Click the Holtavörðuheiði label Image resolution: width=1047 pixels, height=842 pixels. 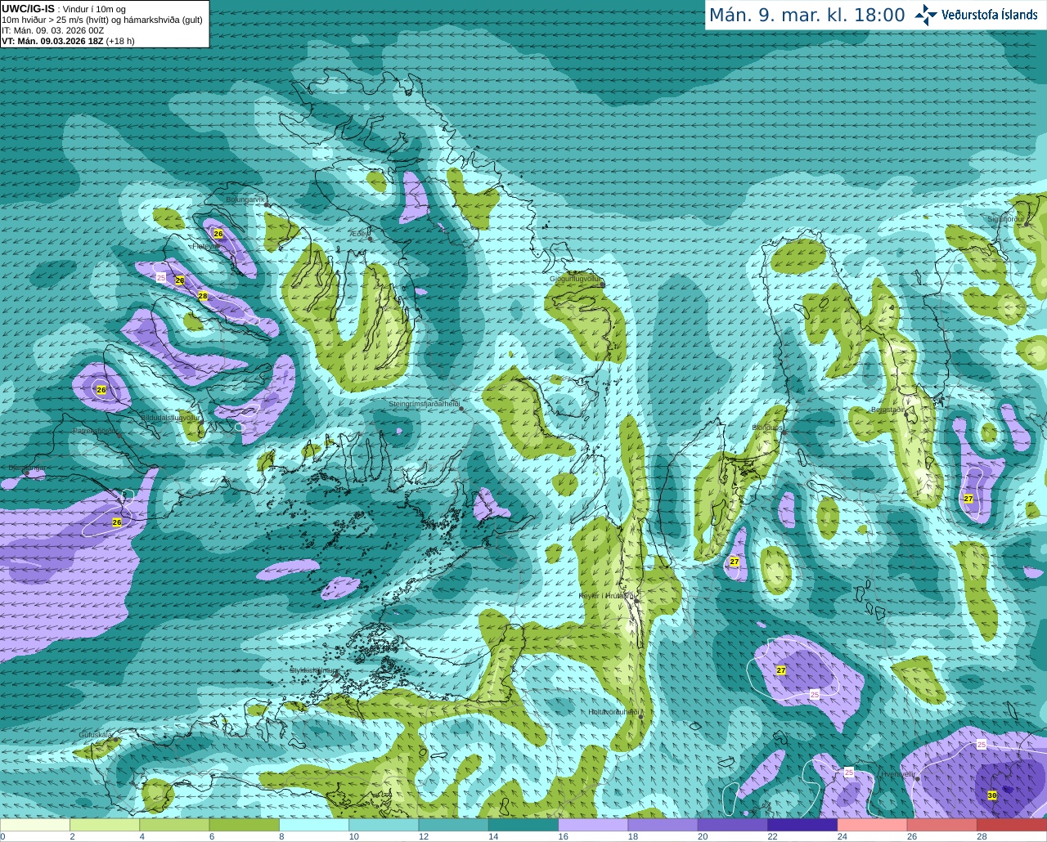(613, 712)
